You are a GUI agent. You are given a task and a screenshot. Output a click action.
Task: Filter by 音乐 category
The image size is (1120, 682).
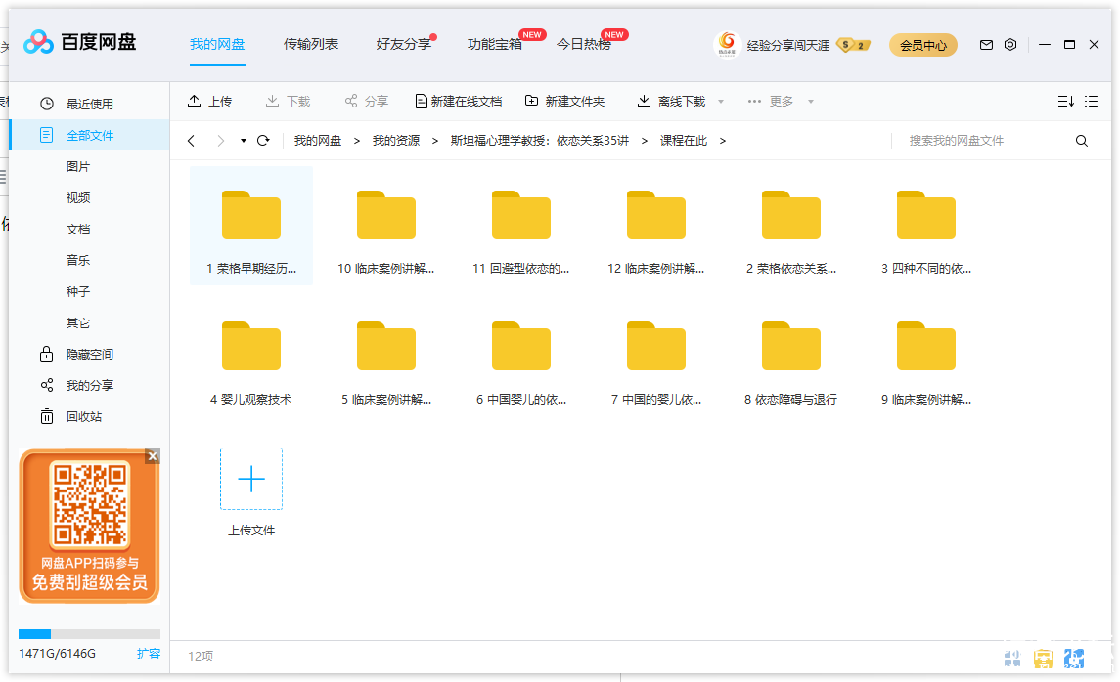78,260
